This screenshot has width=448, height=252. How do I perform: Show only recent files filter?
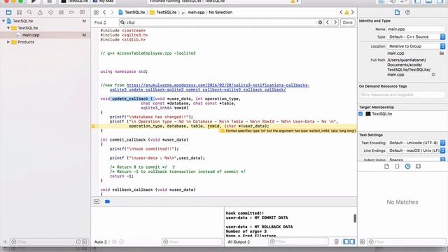[x=78, y=242]
